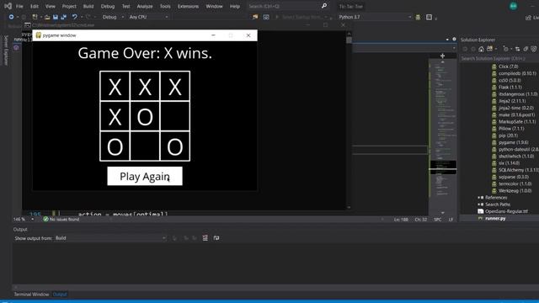Click the sync with active document icon

pos(518,49)
